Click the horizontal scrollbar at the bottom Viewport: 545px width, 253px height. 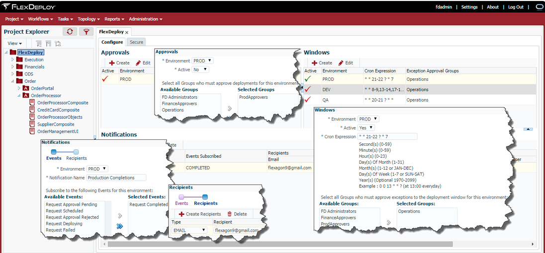pyautogui.click(x=280, y=244)
